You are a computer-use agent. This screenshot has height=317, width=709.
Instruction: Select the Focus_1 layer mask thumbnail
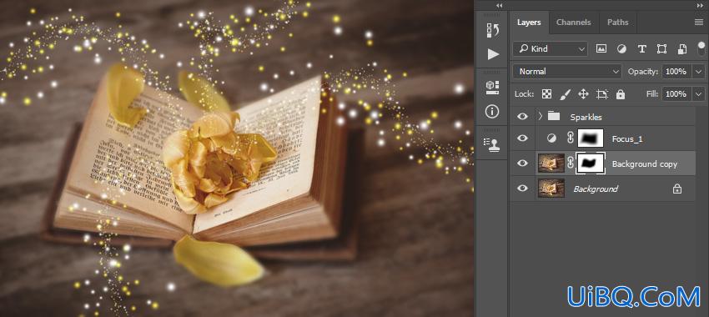591,138
